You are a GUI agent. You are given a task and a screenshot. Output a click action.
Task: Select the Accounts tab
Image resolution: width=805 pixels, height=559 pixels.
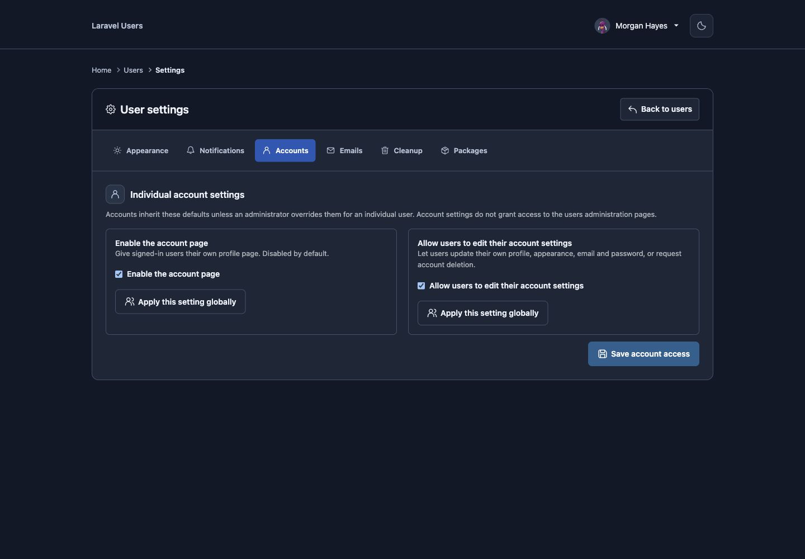tap(285, 150)
